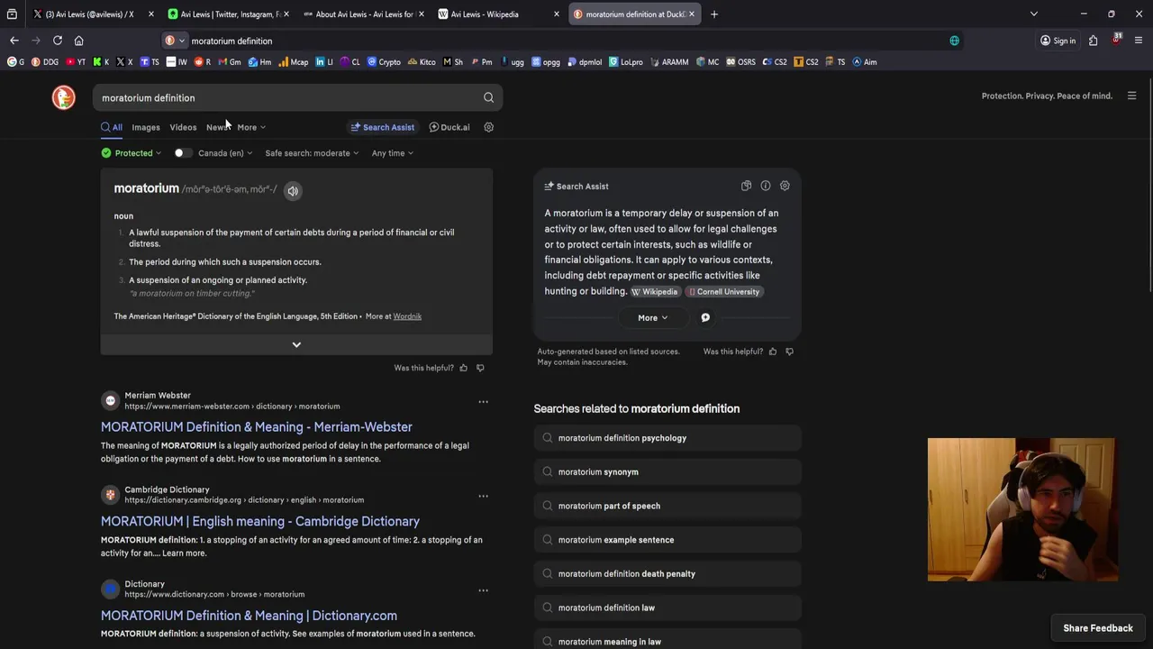Select the Images search tab

[x=146, y=127]
